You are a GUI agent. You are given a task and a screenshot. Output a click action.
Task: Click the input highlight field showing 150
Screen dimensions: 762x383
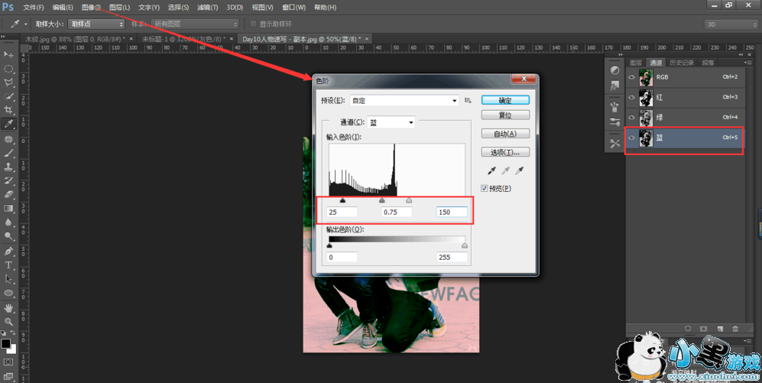tap(452, 212)
